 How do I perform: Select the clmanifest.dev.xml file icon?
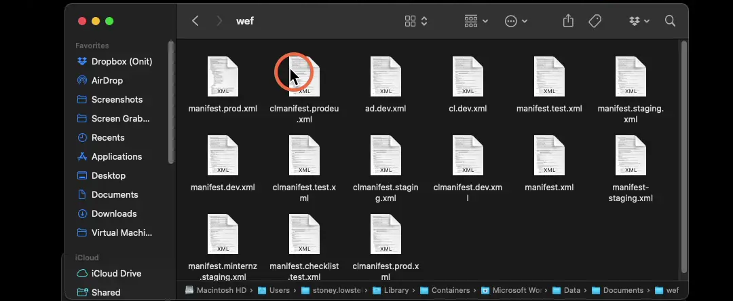(x=468, y=156)
